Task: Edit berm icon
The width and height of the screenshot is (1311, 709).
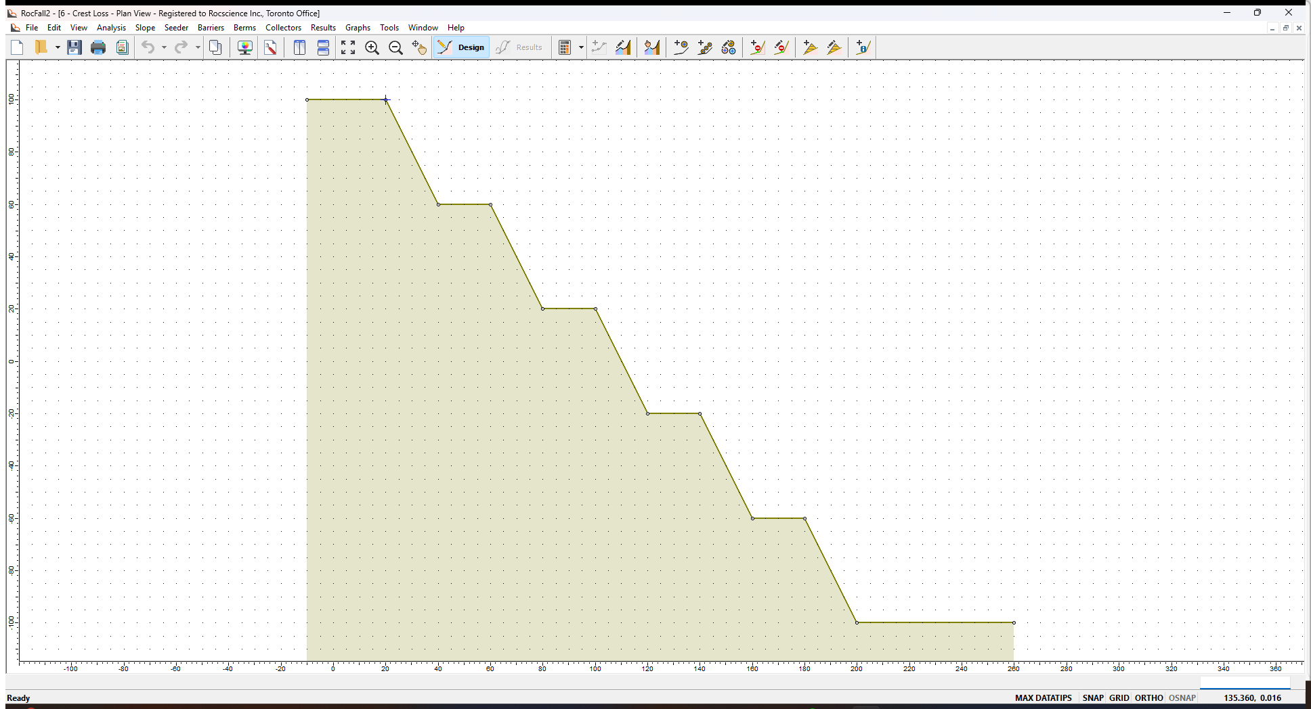Action: 834,47
